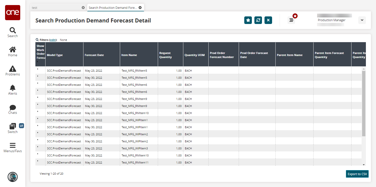Image resolution: width=376 pixels, height=187 pixels.
Task: Sort by the Model Type column header
Action: [x=64, y=55]
